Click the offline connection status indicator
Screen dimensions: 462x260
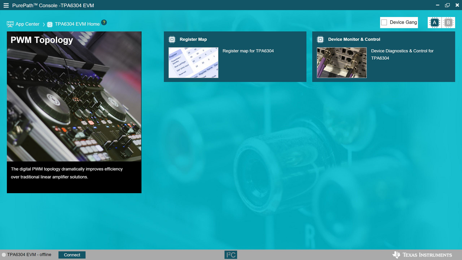point(4,255)
